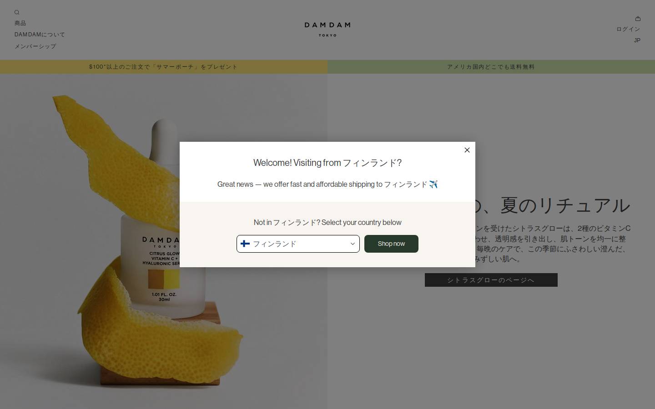The height and width of the screenshot is (409, 655).
Task: Click the サマーポーチ promotion banner
Action: [163, 67]
